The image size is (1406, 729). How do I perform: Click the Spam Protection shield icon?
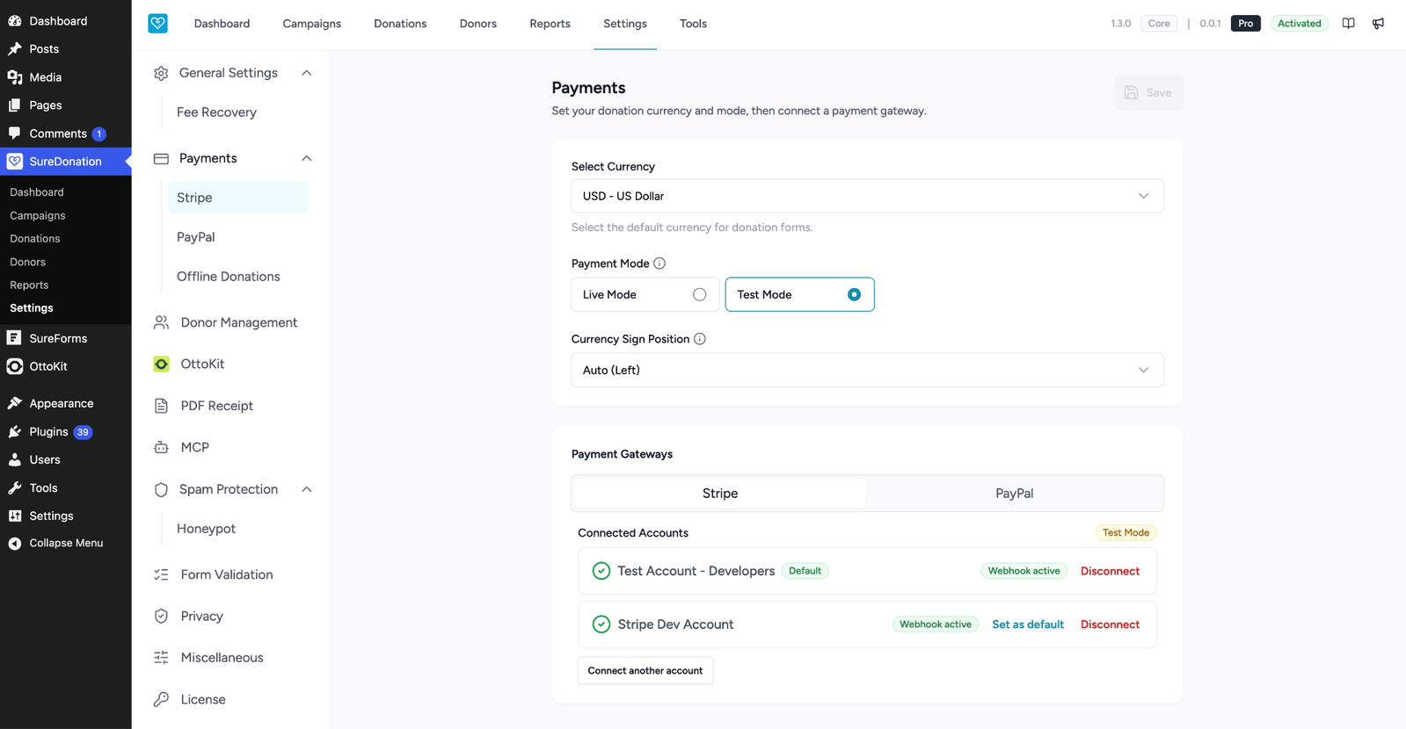[161, 490]
